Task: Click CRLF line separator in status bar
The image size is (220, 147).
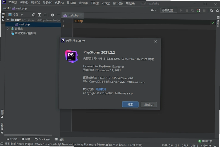Action: [185, 145]
